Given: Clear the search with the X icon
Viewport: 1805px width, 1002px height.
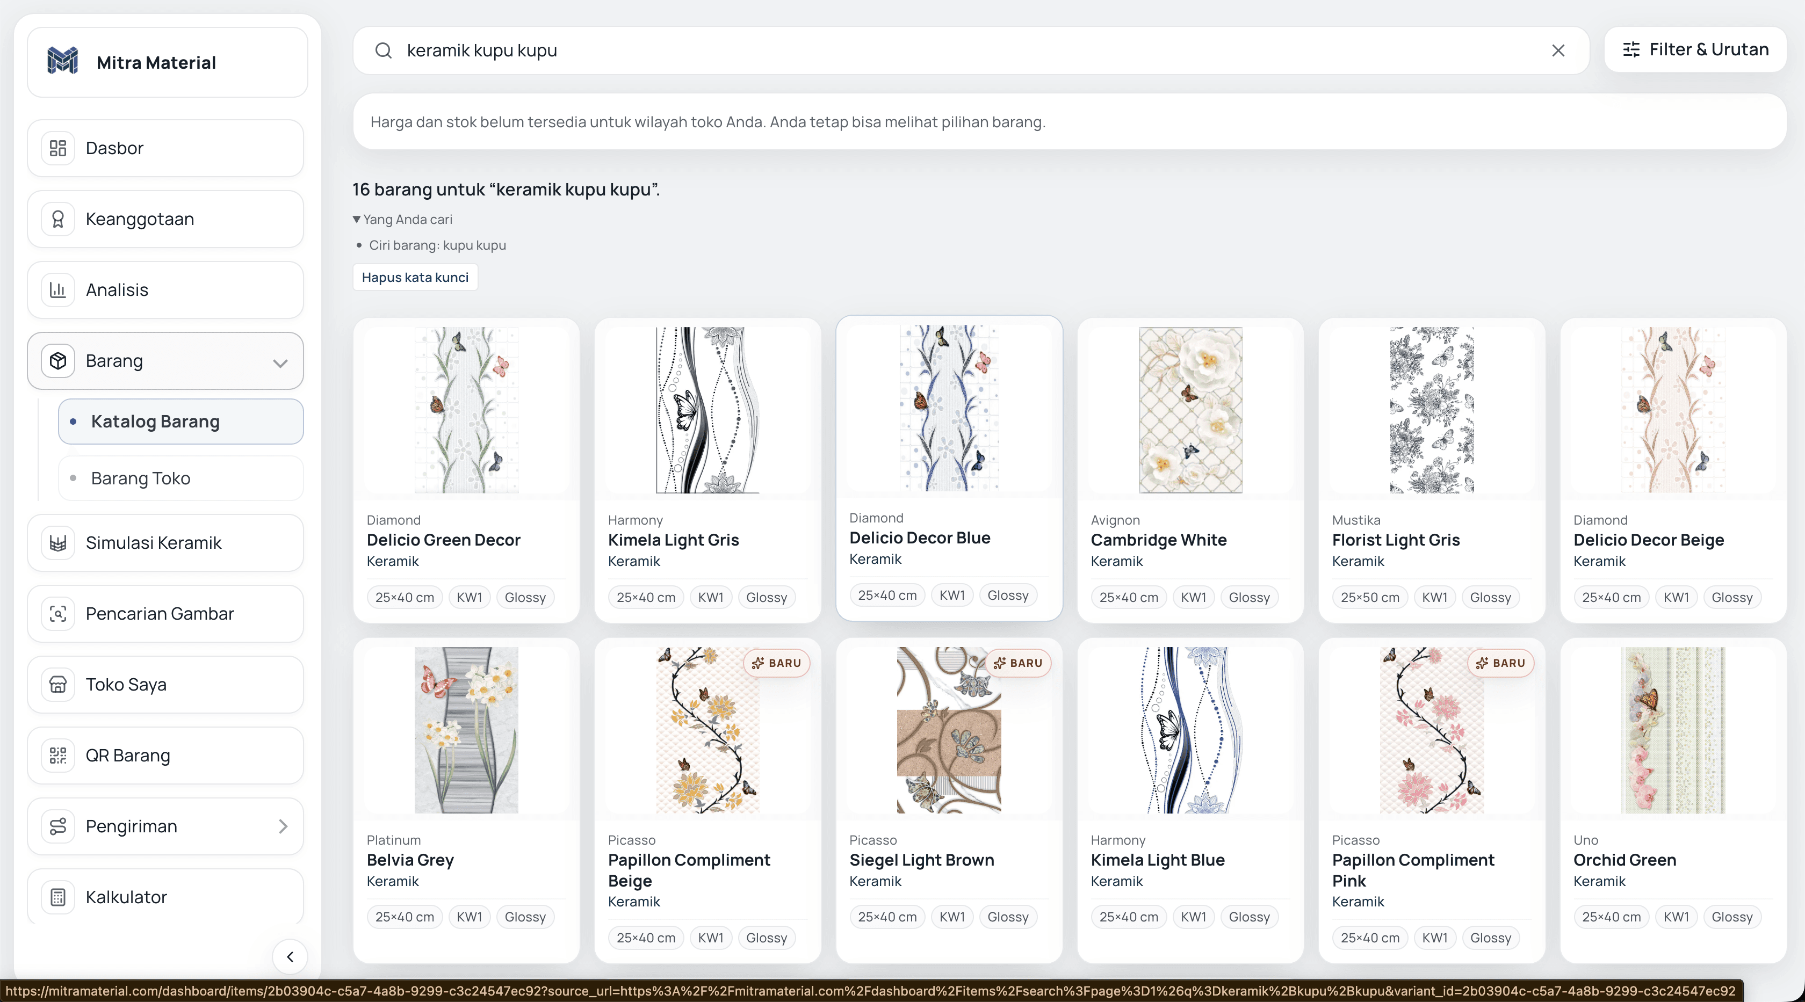Looking at the screenshot, I should click(1558, 50).
